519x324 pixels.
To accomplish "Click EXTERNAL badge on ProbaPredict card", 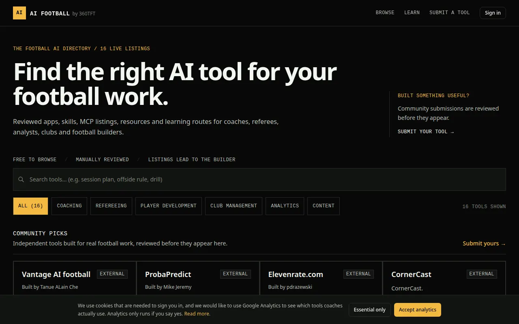I will 236,274.
